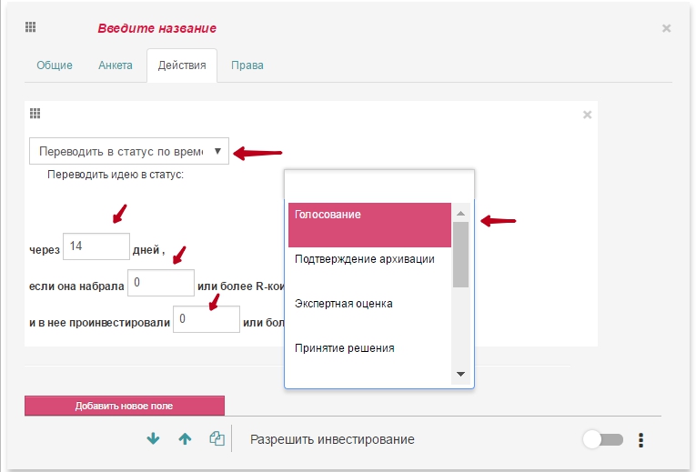Click the top grid drag handle icon

[30, 27]
